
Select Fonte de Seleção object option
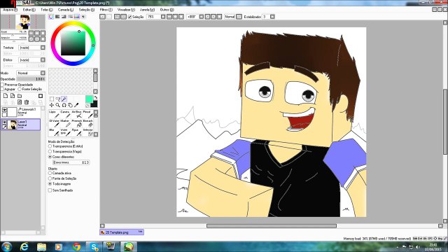50,178
